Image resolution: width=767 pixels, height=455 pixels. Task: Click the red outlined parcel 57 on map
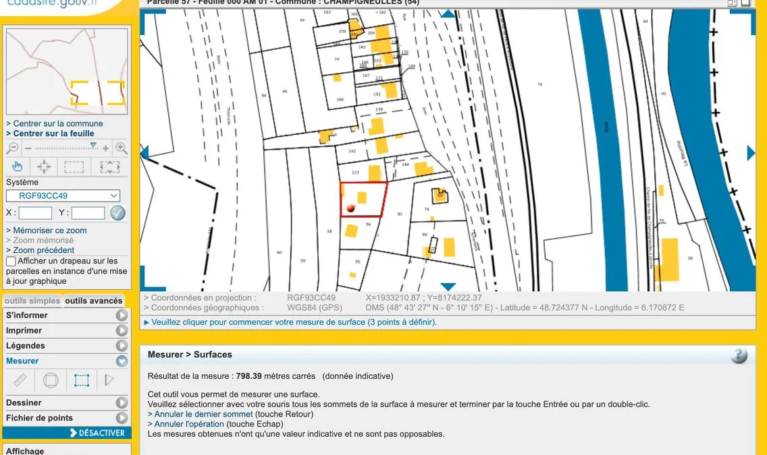pyautogui.click(x=363, y=199)
